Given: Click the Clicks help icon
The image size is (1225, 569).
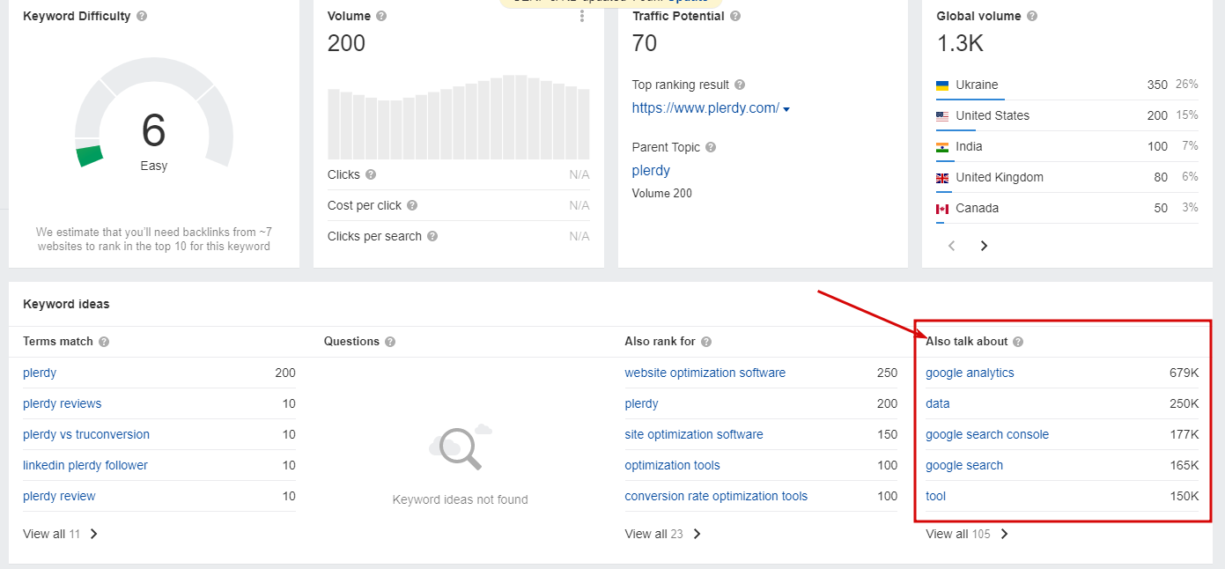Looking at the screenshot, I should click(x=371, y=174).
